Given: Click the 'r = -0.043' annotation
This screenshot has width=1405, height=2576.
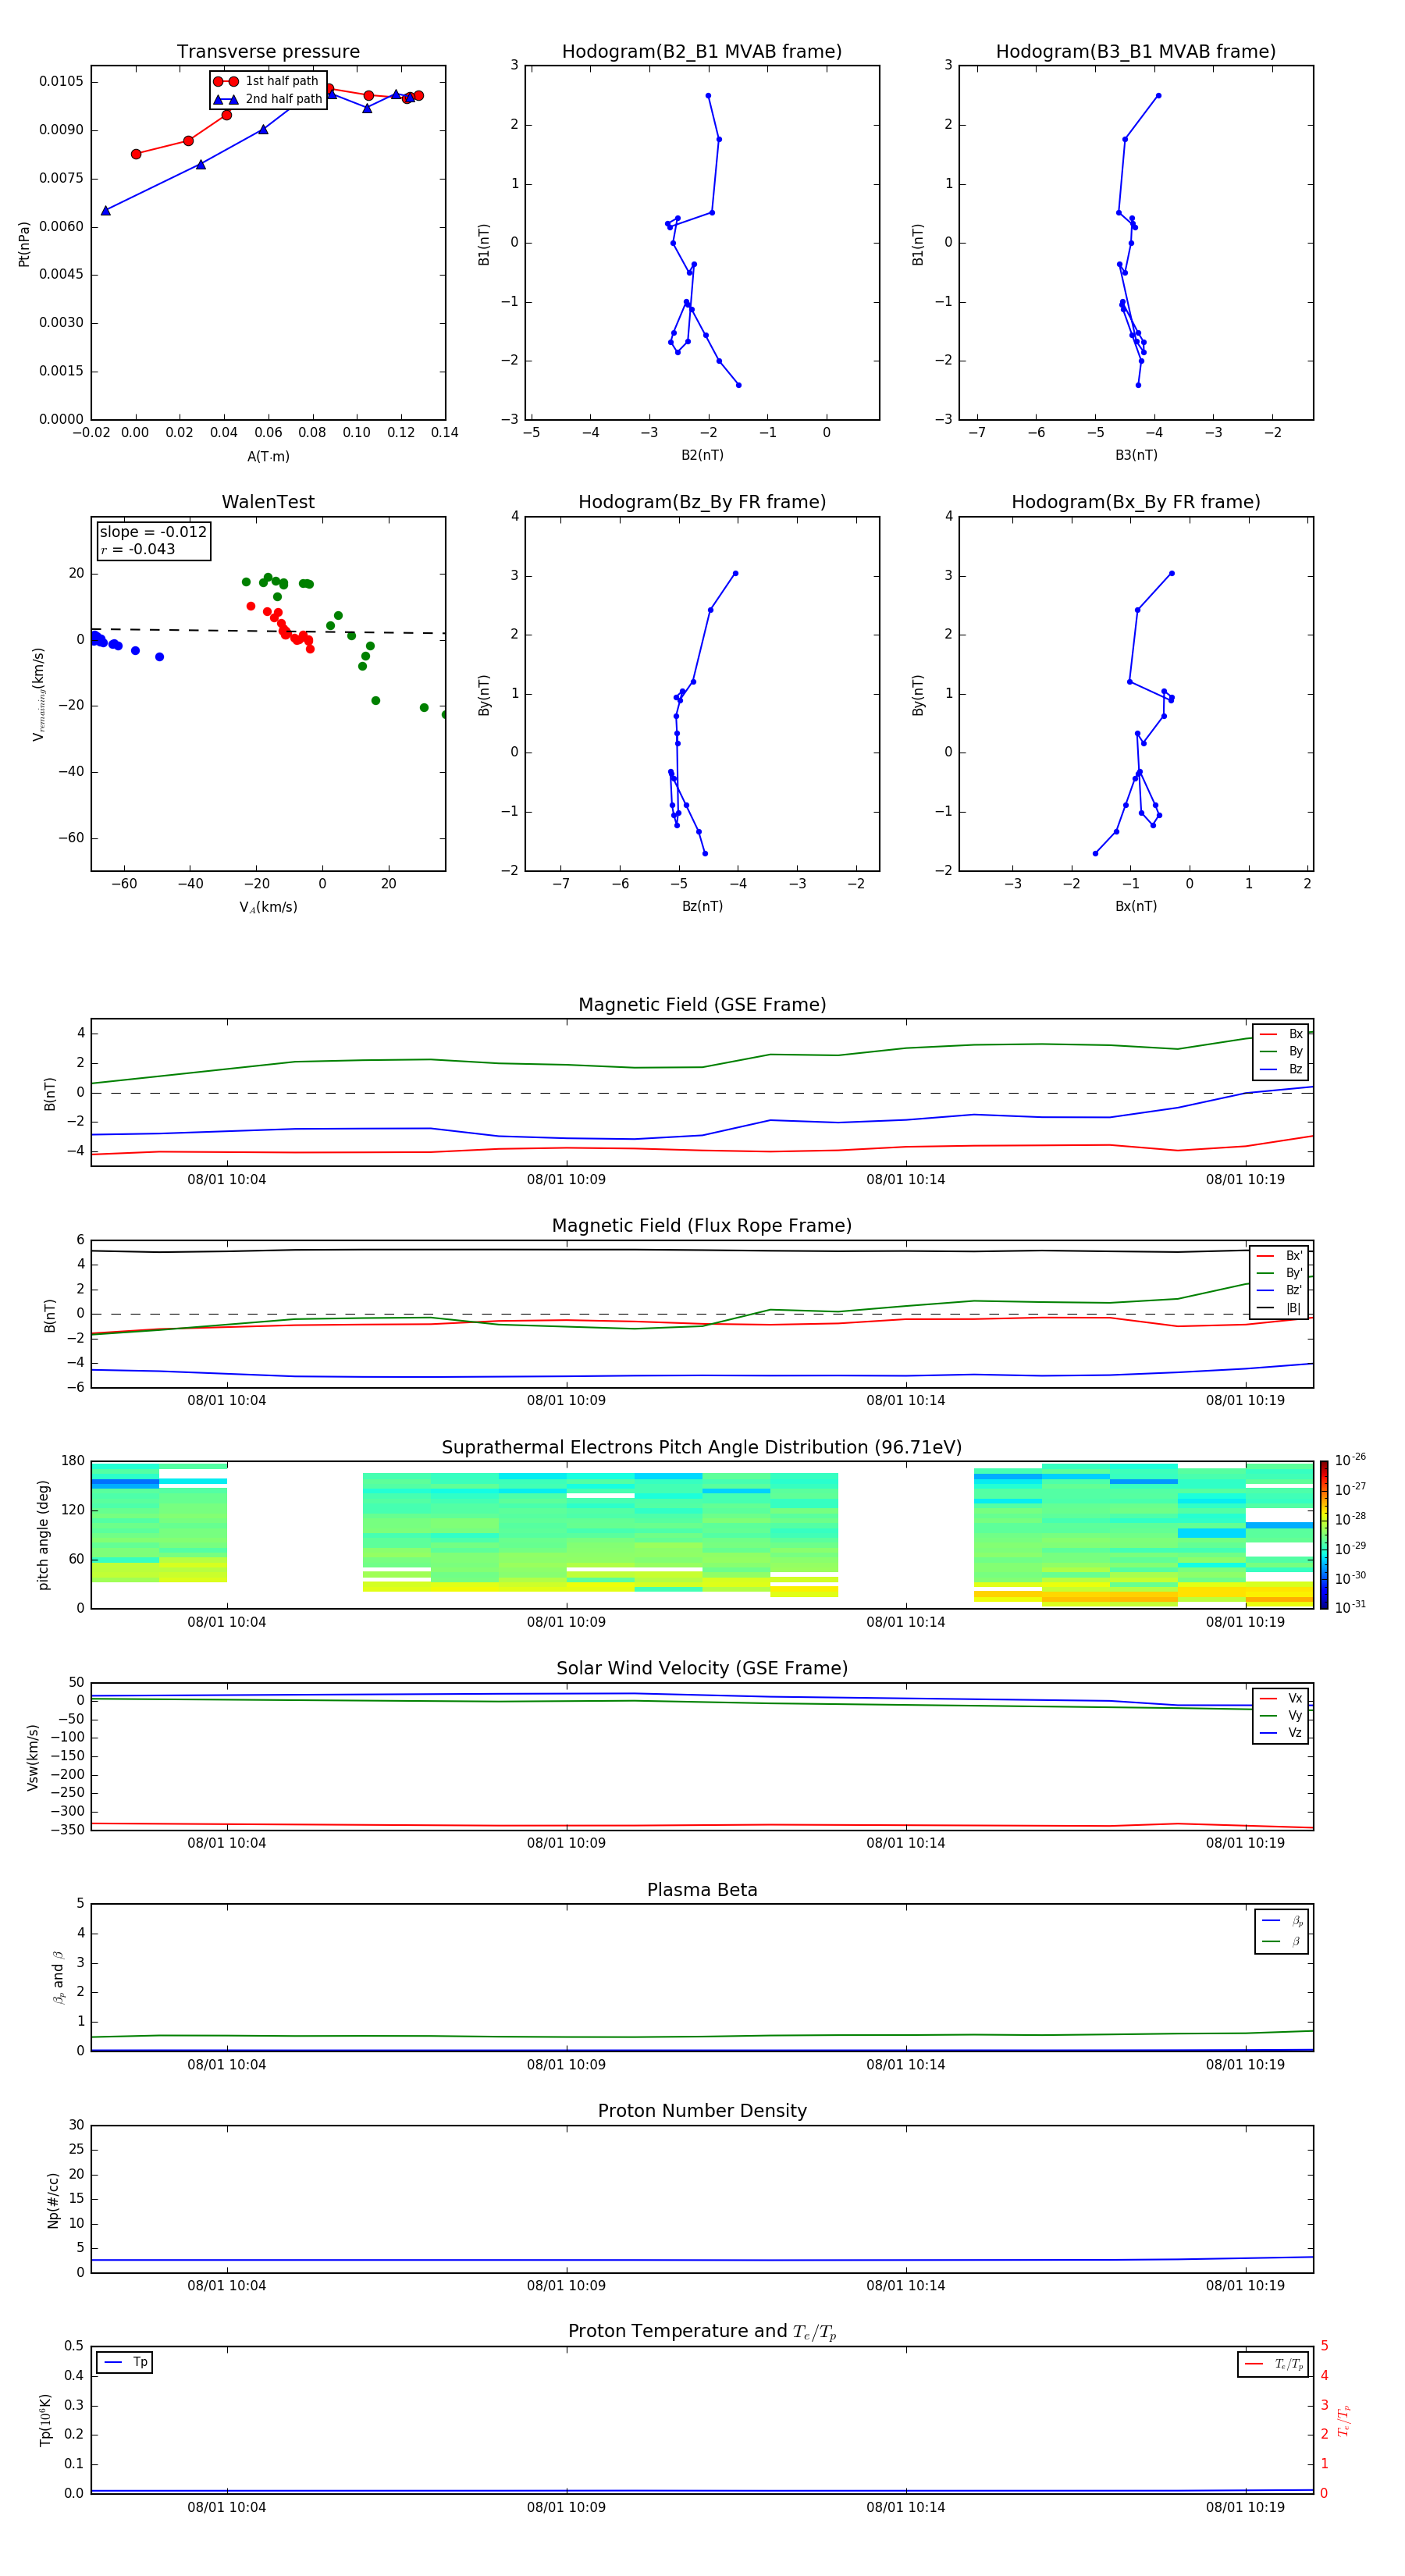Looking at the screenshot, I should (138, 549).
